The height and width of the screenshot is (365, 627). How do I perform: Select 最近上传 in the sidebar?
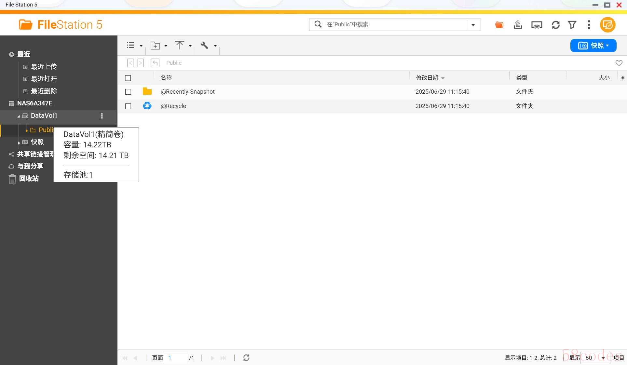click(x=44, y=67)
